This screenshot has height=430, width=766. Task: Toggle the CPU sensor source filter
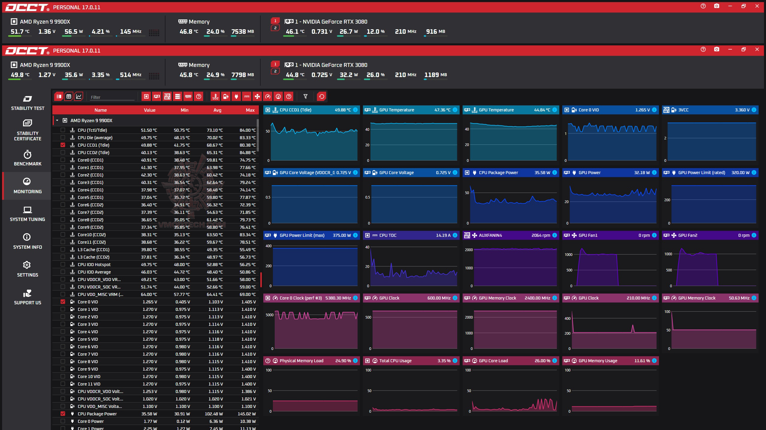[x=146, y=96]
